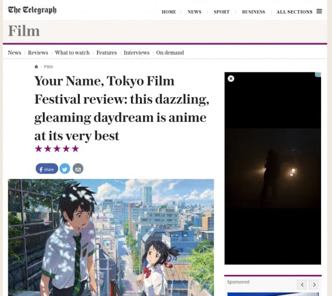Viewport: 332px width, 296px height.
Task: Open the Home menu item
Action: point(169,12)
